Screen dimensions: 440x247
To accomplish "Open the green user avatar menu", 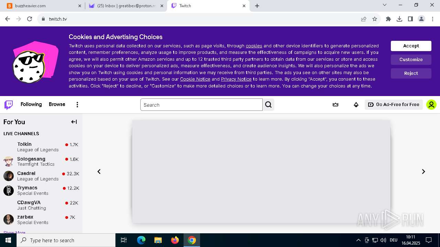I will click(431, 105).
